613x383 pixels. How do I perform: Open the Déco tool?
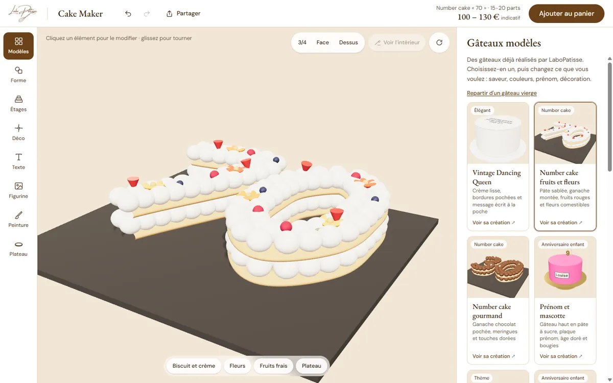[x=18, y=133]
